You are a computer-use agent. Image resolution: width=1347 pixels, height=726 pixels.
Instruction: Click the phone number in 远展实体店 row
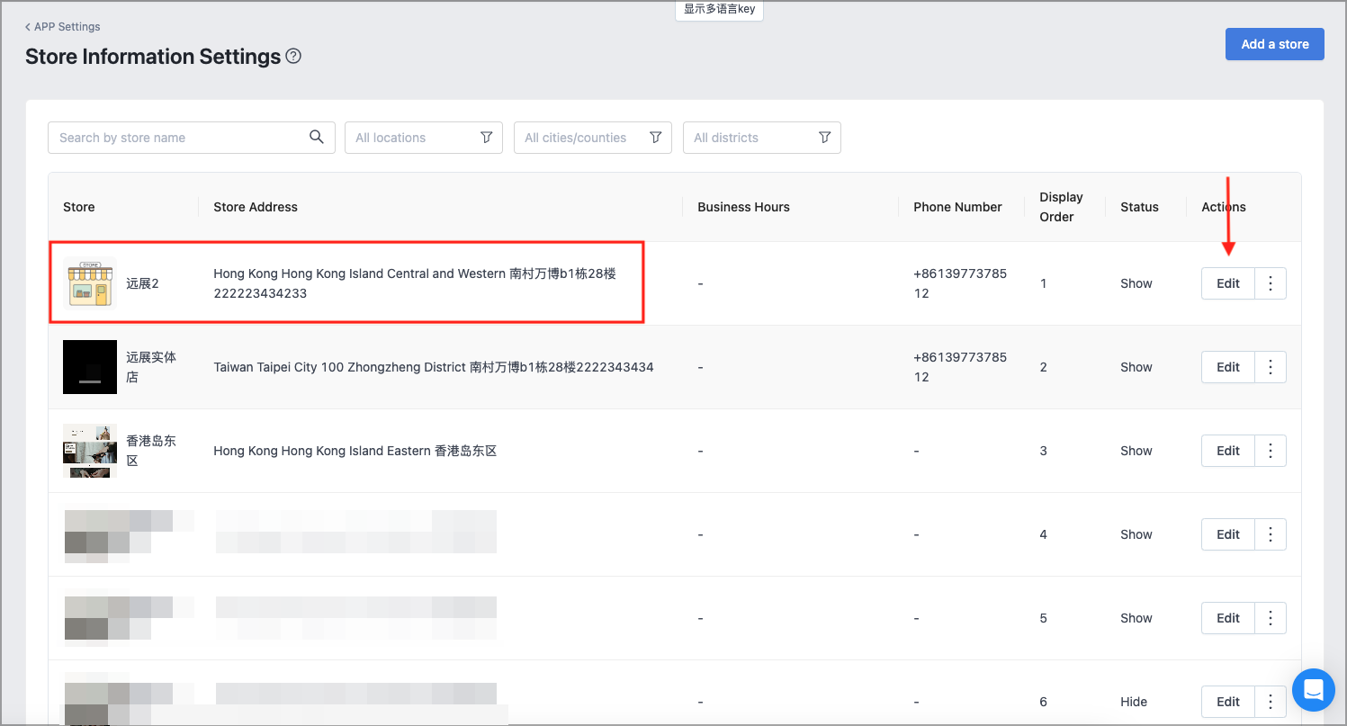point(960,367)
